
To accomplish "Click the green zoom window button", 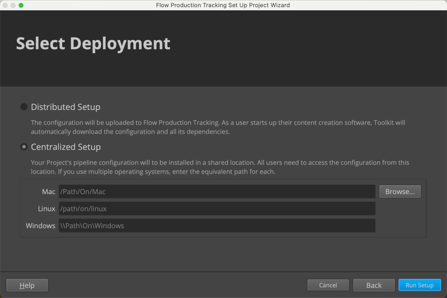I will pyautogui.click(x=20, y=5).
